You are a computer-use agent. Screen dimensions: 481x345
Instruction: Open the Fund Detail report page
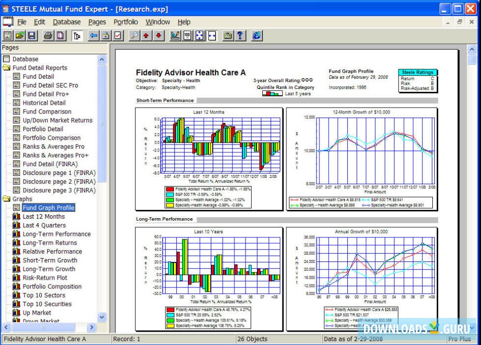pyautogui.click(x=38, y=77)
